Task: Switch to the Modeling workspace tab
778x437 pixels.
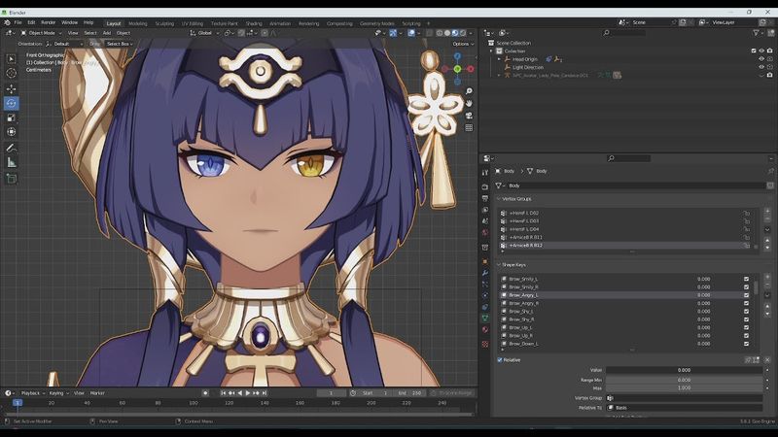Action: [x=138, y=23]
